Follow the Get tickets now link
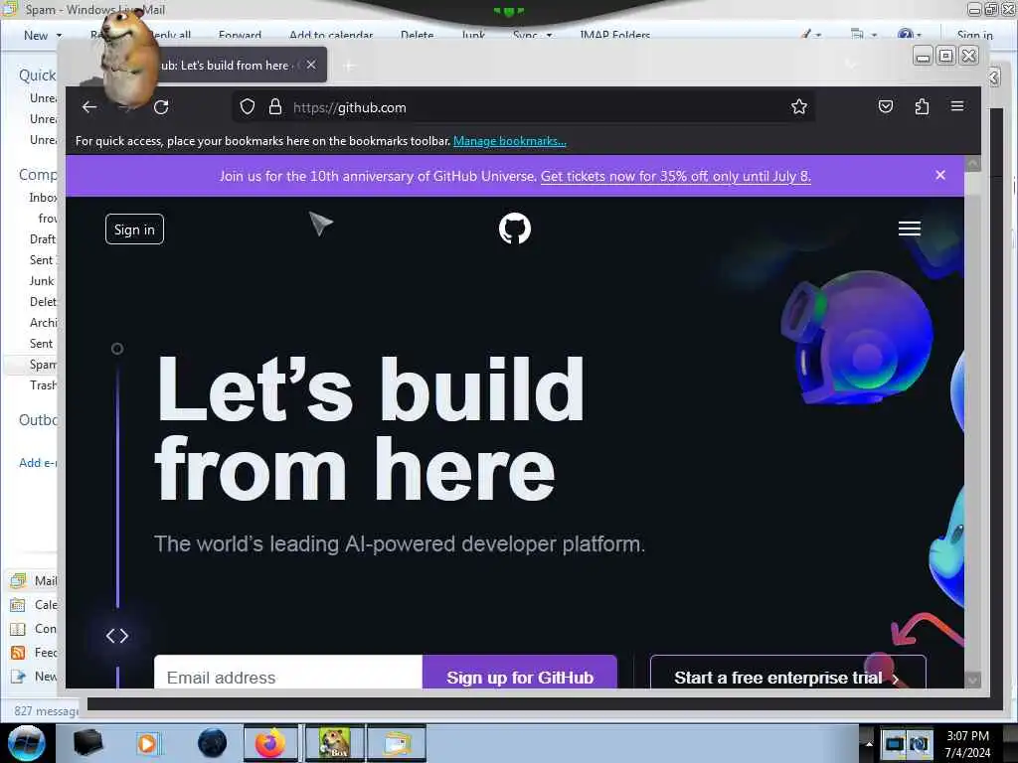1018x763 pixels. coord(675,176)
